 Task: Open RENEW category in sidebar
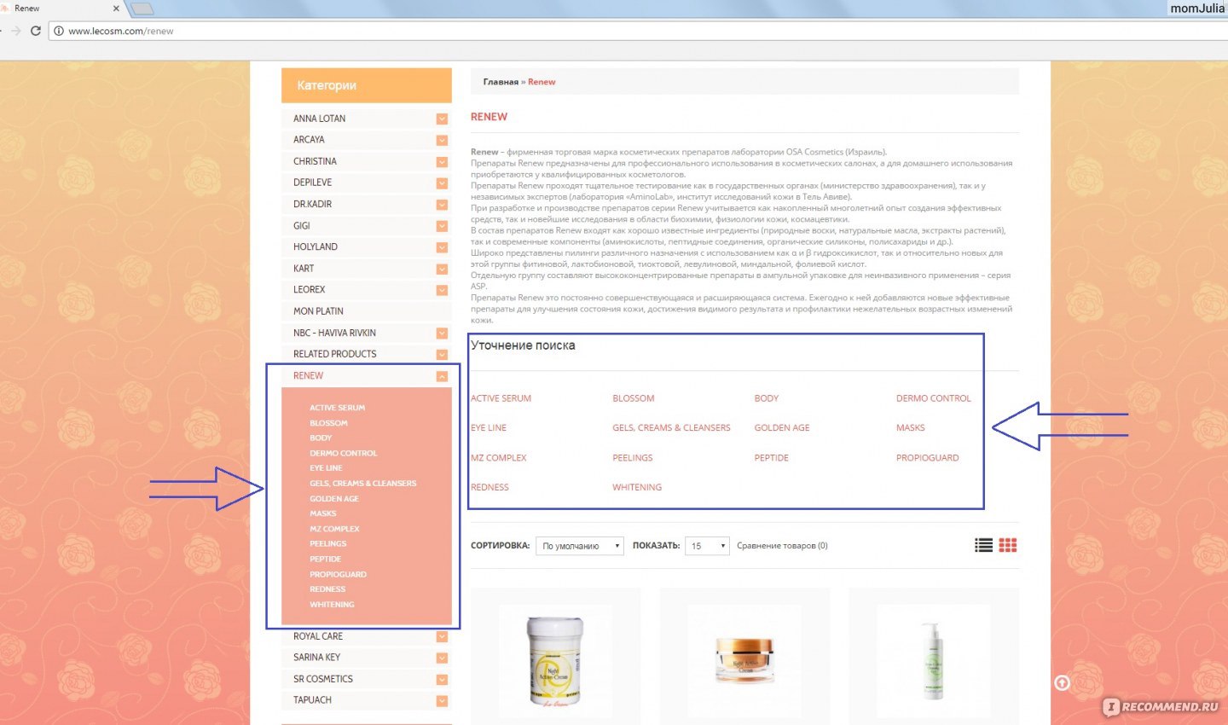tap(308, 375)
